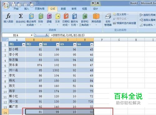The image size is (156, 115).
Task: Expand the AutoSum dropdown arrow
Action: click(x=21, y=25)
